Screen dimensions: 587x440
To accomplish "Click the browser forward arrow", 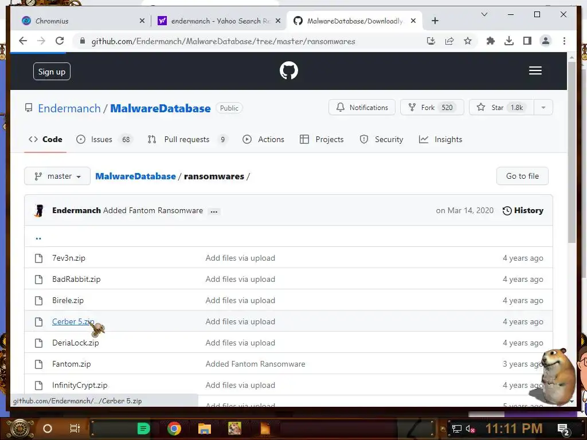I will pyautogui.click(x=41, y=41).
